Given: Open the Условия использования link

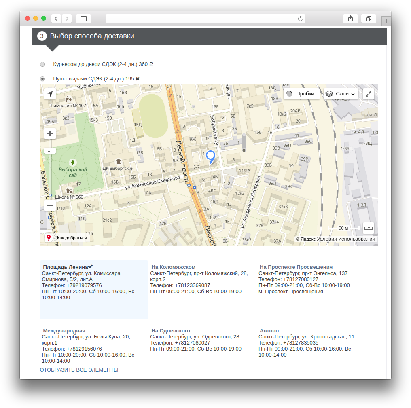Looking at the screenshot, I should tap(346, 239).
